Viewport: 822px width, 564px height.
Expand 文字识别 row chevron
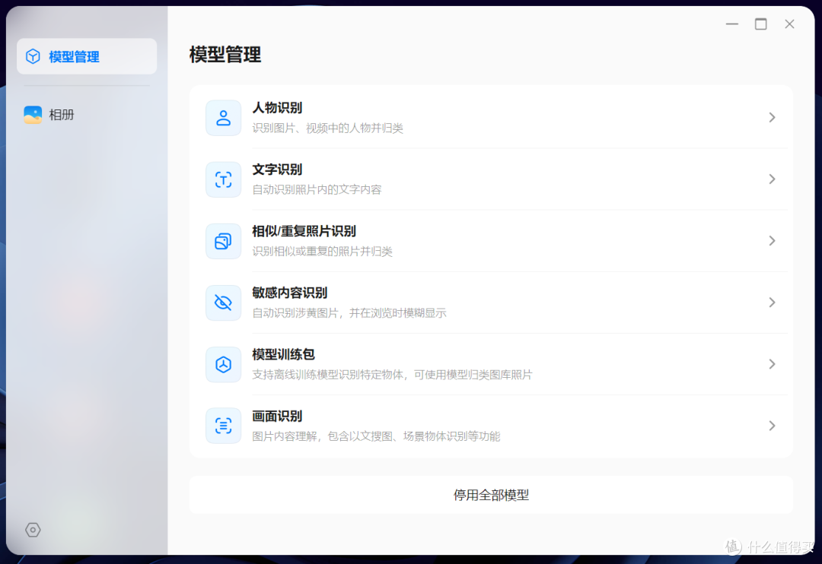coord(773,179)
